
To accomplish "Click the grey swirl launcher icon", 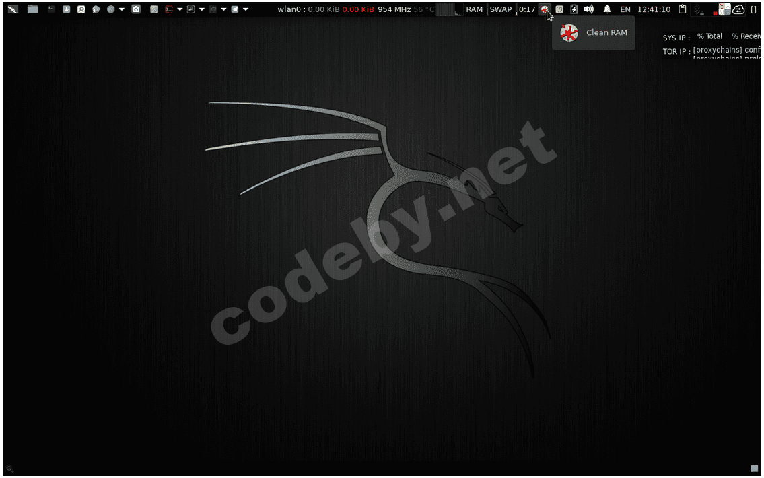I will click(154, 9).
